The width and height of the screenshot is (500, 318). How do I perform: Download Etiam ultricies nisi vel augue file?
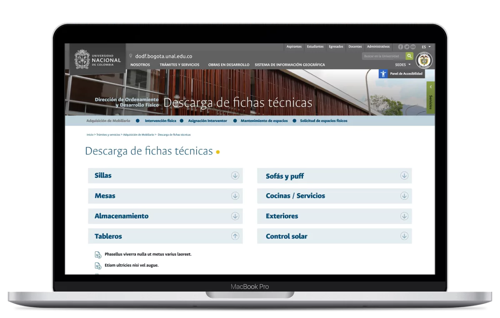(x=132, y=265)
